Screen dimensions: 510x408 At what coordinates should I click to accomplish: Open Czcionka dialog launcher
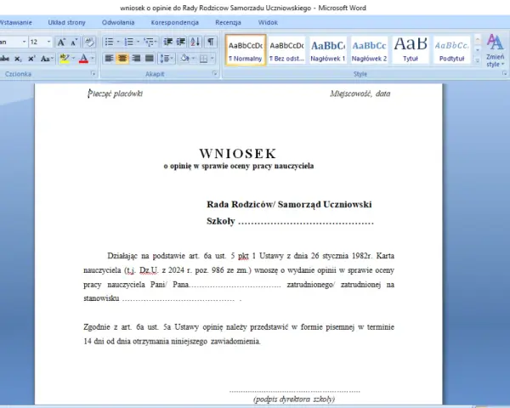[x=93, y=74]
